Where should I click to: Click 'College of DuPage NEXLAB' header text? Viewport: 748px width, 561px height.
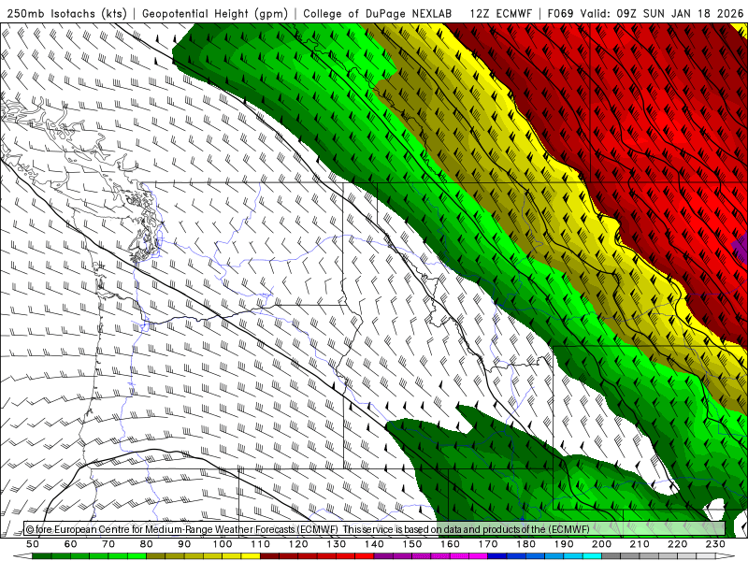tap(378, 13)
